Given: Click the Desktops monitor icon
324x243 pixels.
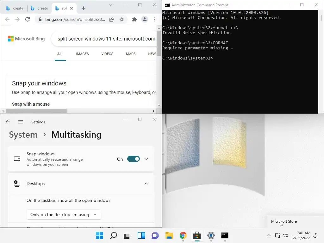Looking at the screenshot, I should 17,184.
